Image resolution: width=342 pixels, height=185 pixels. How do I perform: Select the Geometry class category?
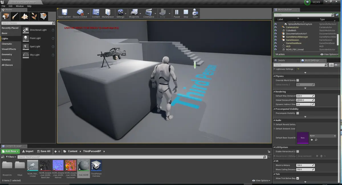(x=7, y=54)
